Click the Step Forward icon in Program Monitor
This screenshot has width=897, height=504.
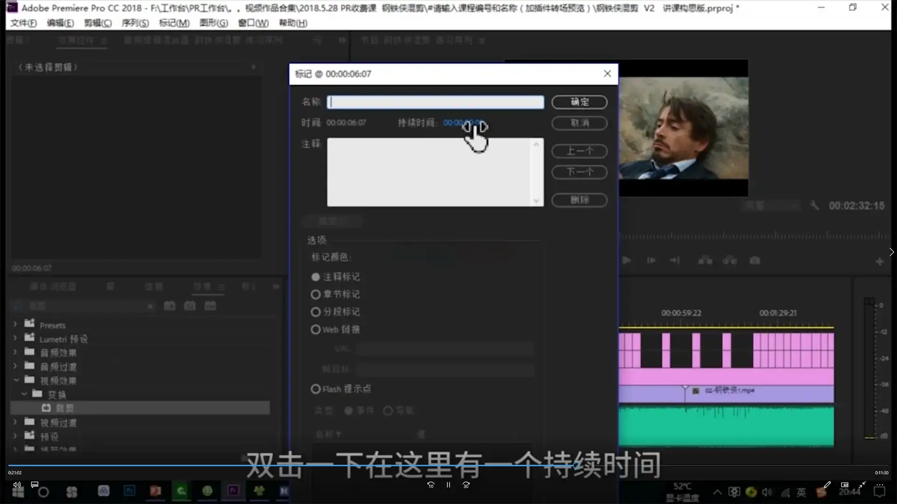coord(675,261)
